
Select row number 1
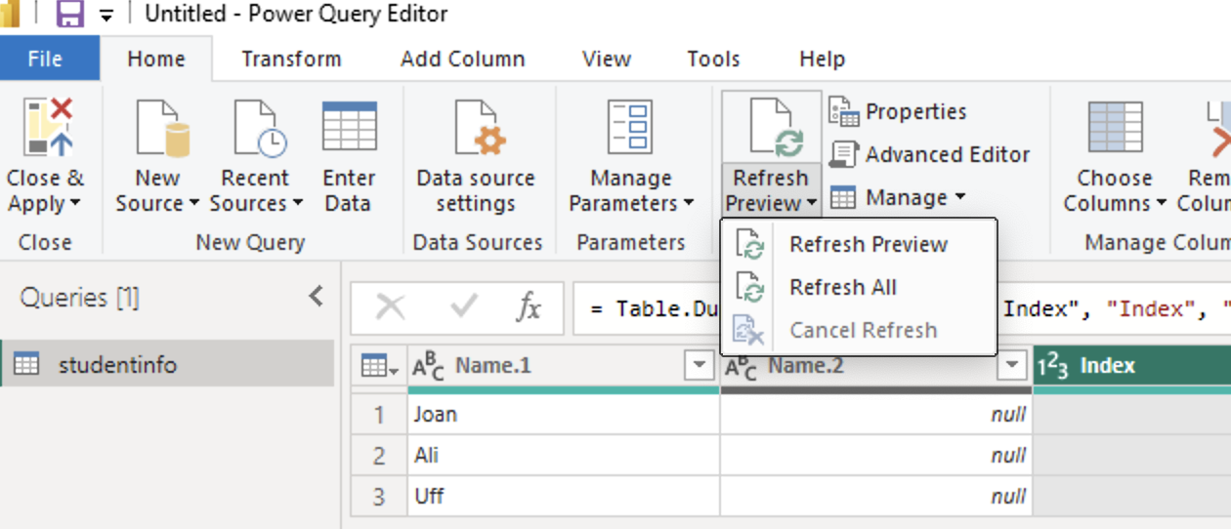tap(379, 415)
